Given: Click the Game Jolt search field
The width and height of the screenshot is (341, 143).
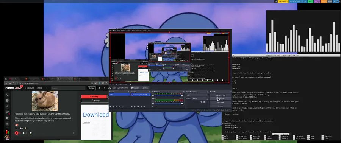Looking at the screenshot, I should pyautogui.click(x=68, y=88).
